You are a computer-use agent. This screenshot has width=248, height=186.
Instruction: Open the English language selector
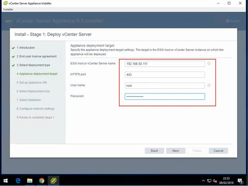pyautogui.click(x=233, y=21)
